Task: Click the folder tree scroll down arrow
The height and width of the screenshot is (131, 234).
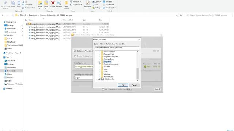Action: point(137,80)
